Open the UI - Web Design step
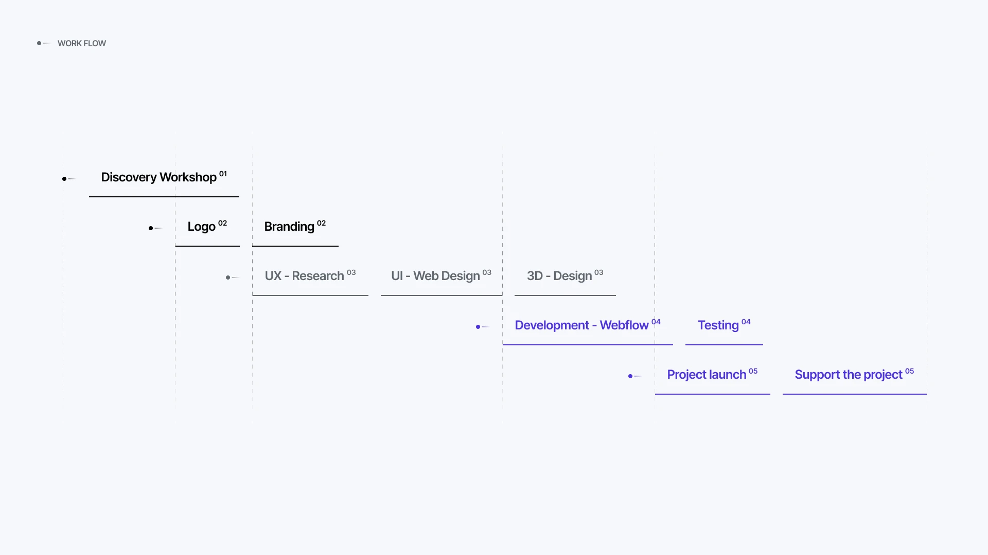This screenshot has width=988, height=555. pos(435,276)
